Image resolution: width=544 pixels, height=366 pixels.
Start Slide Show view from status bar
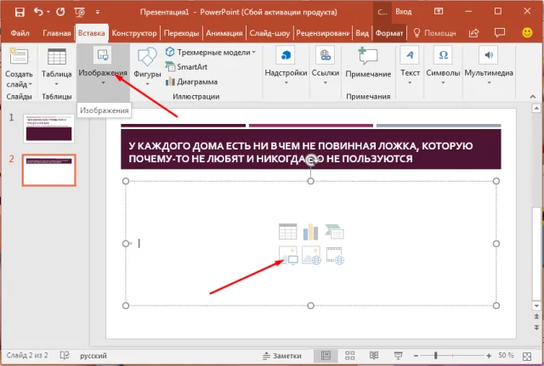398,356
